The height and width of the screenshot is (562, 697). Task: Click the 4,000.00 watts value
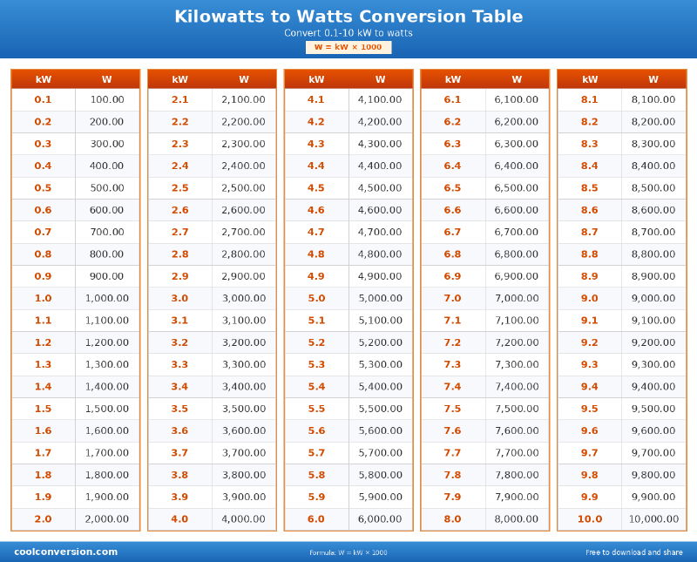point(244,519)
